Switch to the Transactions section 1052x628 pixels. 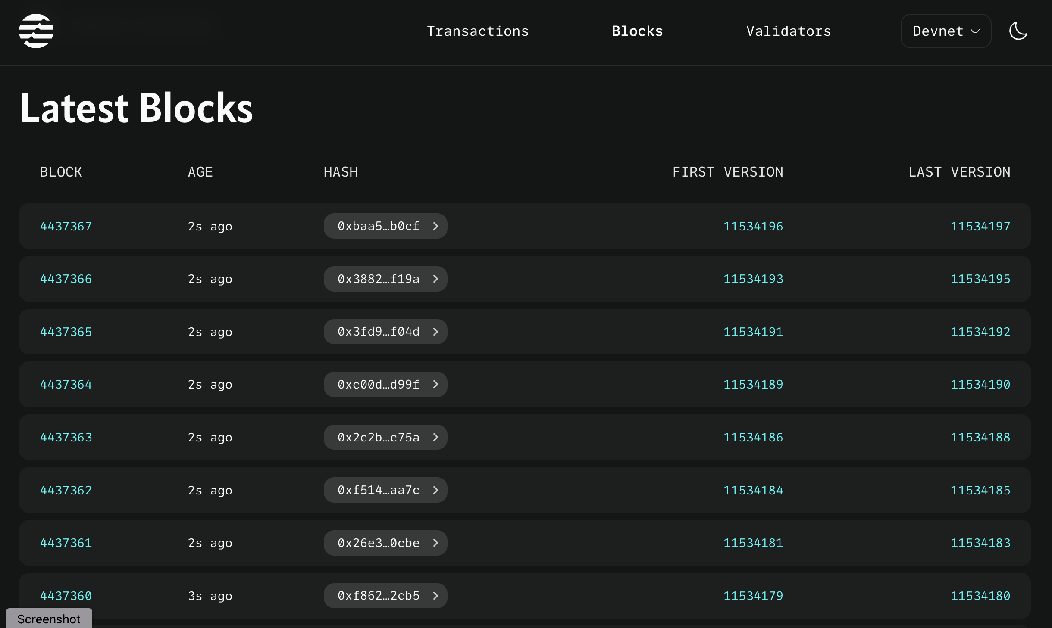pos(477,31)
